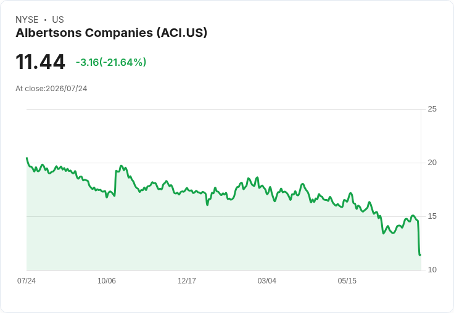Click the chart line's starting point

[27, 158]
